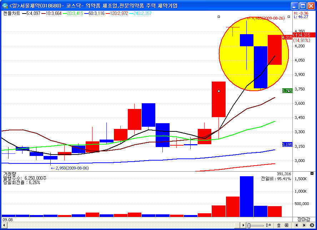Click the left triangle step-back icon at bottom right
This screenshot has height=230, width=317.
pos(296,225)
